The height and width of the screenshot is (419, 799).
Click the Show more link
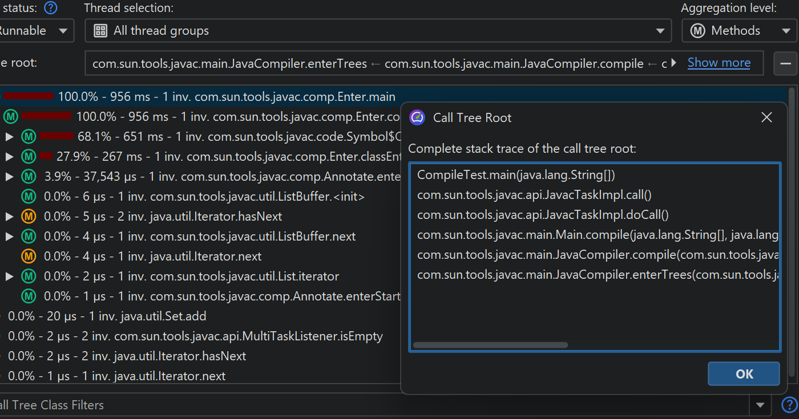pos(719,63)
